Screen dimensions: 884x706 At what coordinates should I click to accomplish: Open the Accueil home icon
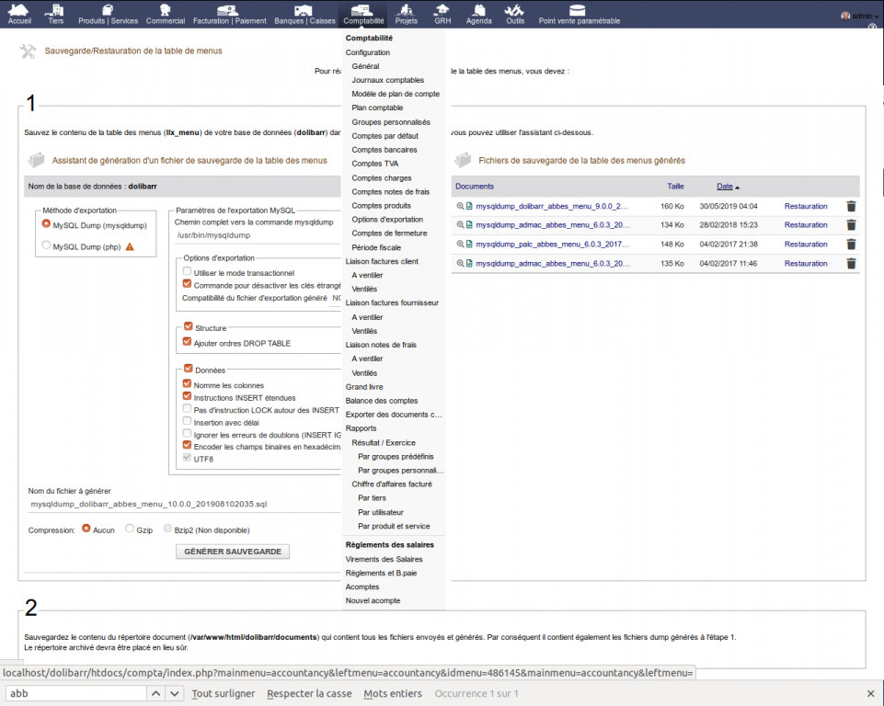point(19,10)
